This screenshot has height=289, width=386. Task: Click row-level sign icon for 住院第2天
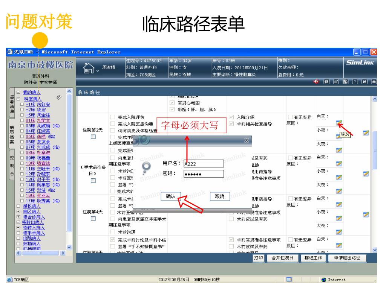click(x=366, y=133)
